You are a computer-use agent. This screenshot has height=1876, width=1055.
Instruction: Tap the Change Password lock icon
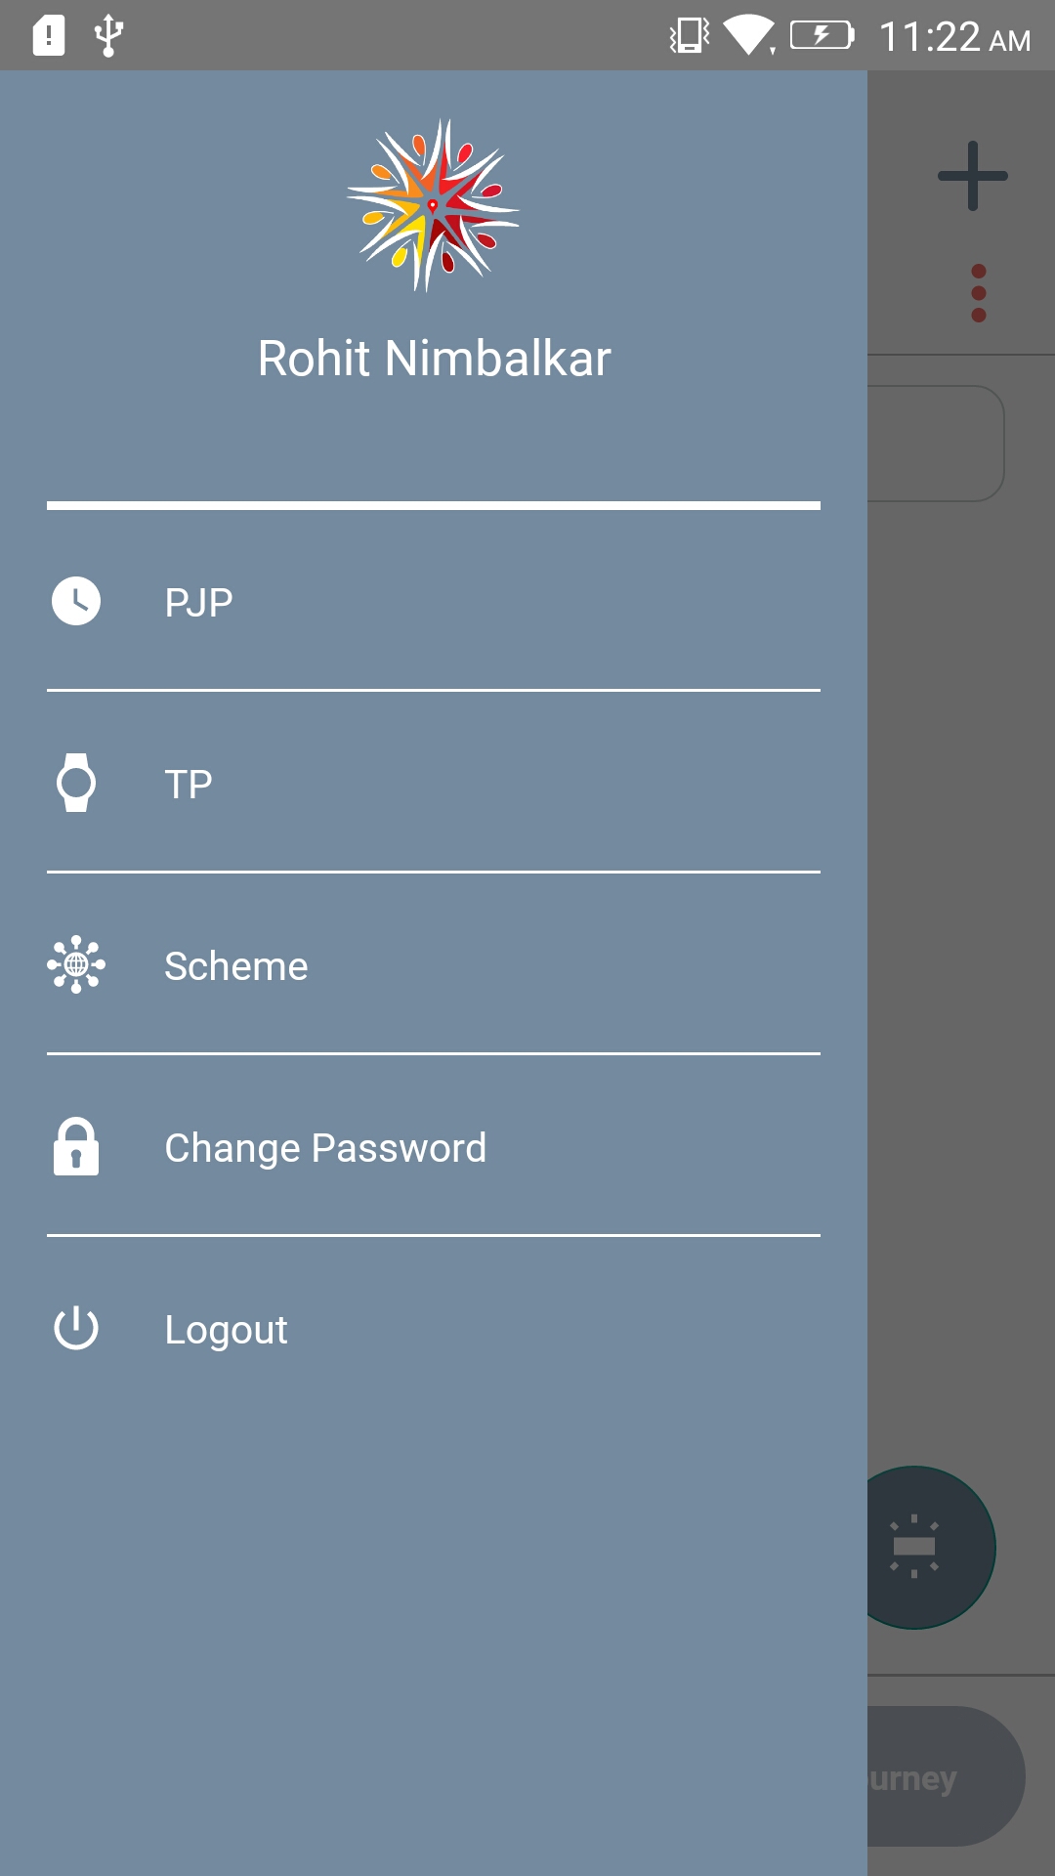pyautogui.click(x=76, y=1146)
